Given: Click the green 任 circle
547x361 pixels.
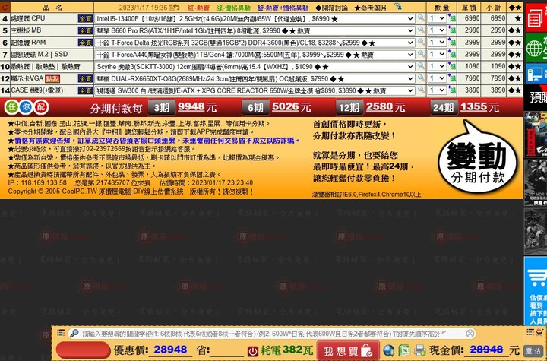Looking at the screenshot, I should [x=12, y=107].
